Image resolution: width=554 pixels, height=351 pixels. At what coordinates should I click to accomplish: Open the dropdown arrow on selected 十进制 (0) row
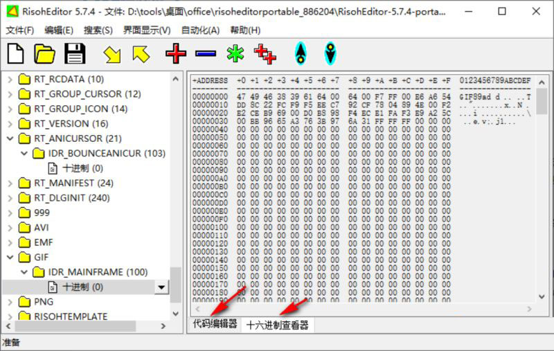coord(161,287)
